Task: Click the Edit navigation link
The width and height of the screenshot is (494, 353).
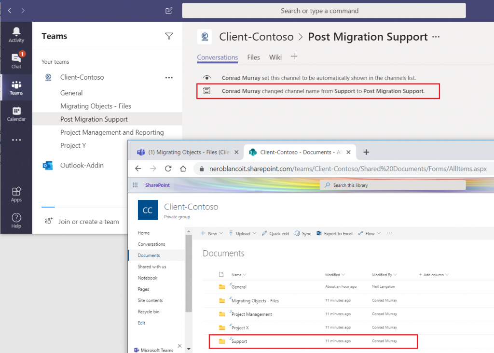Action: (141, 323)
